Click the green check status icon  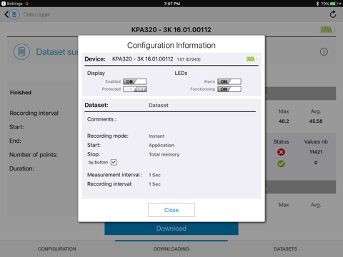tap(281, 163)
